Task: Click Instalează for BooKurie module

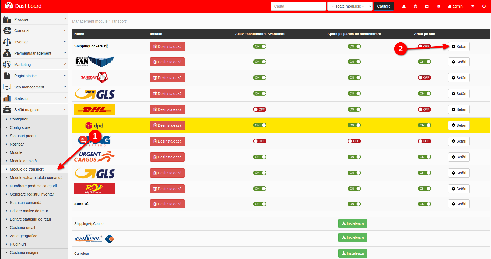Action: click(353, 237)
